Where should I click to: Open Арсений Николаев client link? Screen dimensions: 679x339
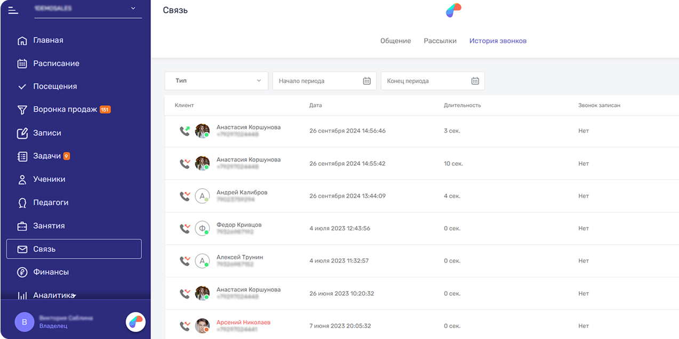[x=243, y=322]
